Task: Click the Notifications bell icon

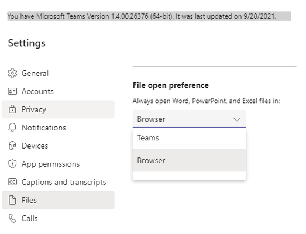Action: coord(12,128)
